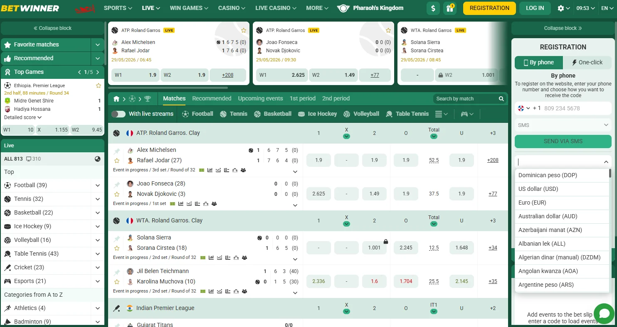Image resolution: width=617 pixels, height=327 pixels.
Task: Click the trophy breadcrumb icon
Action: [x=148, y=99]
